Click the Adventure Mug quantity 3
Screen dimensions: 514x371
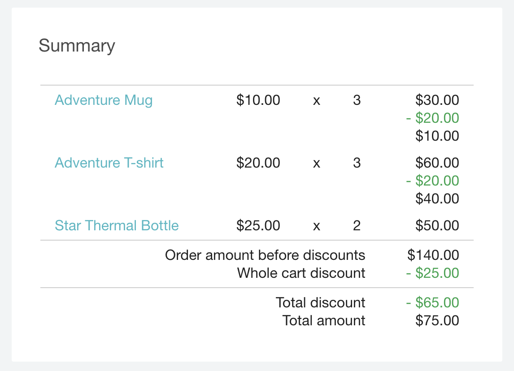coord(357,100)
